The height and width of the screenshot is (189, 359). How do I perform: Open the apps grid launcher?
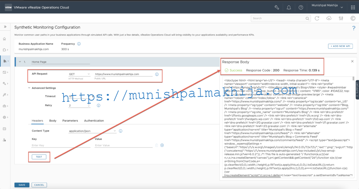[x=353, y=8]
